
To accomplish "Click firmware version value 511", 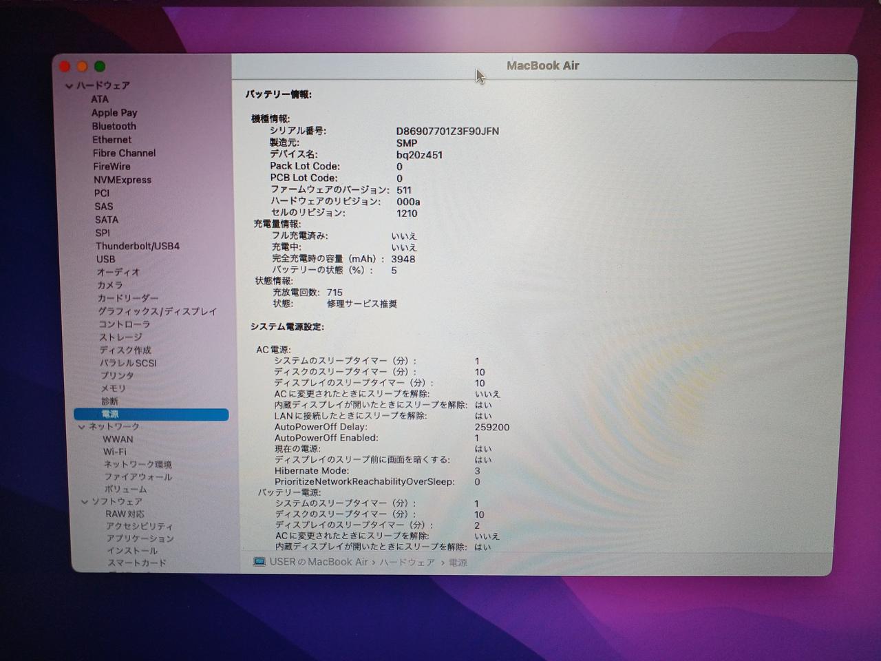I will 404,190.
